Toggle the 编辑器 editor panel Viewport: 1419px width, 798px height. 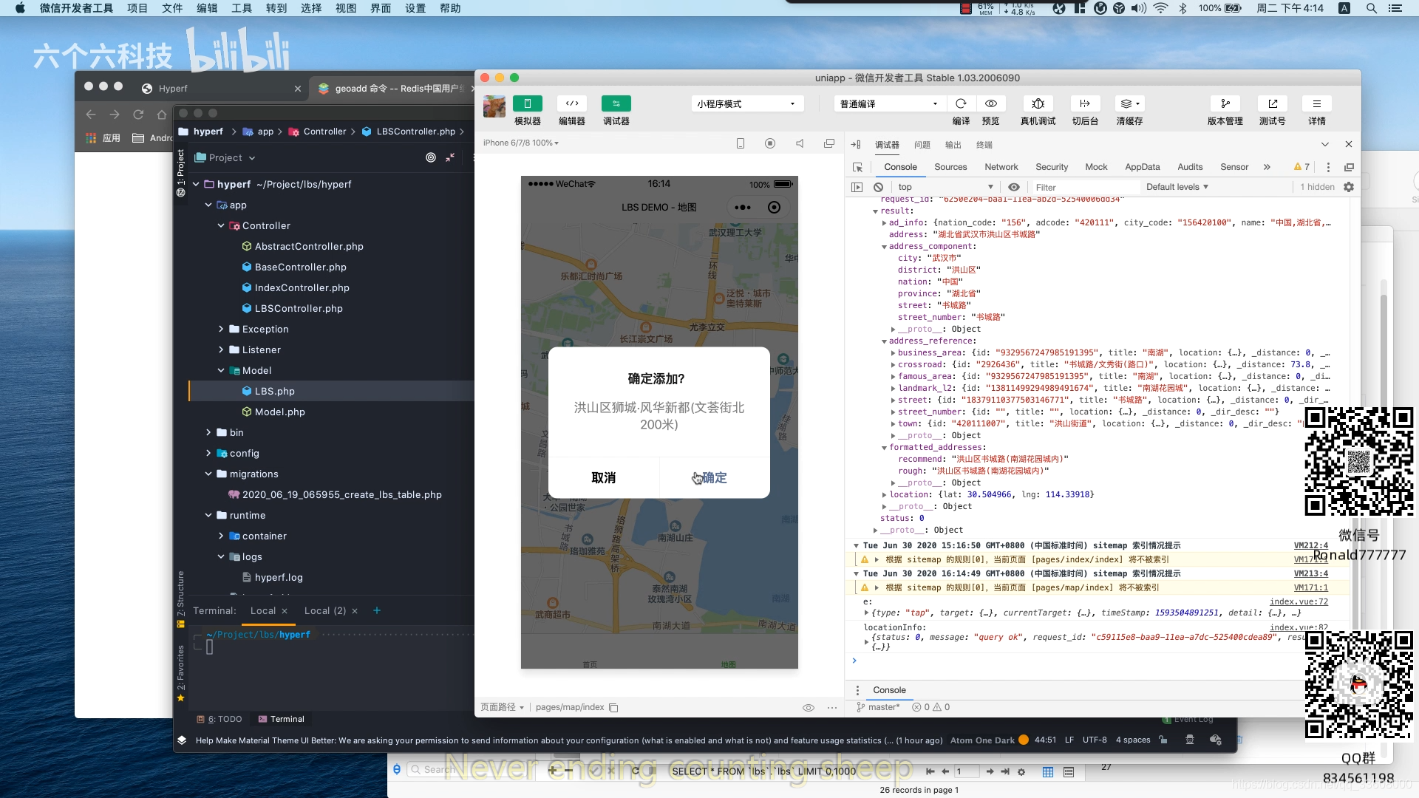(x=571, y=103)
